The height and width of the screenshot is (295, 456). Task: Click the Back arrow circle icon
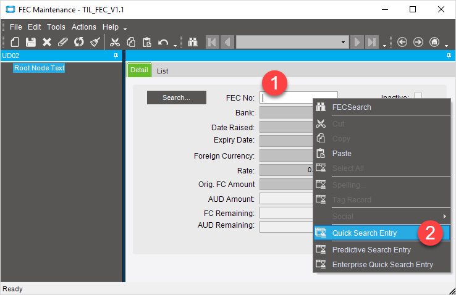[402, 42]
